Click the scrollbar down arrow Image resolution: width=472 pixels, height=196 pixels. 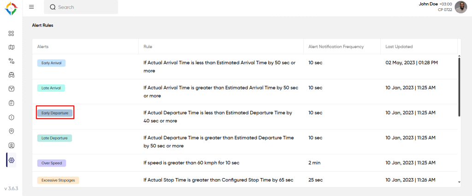(459, 182)
